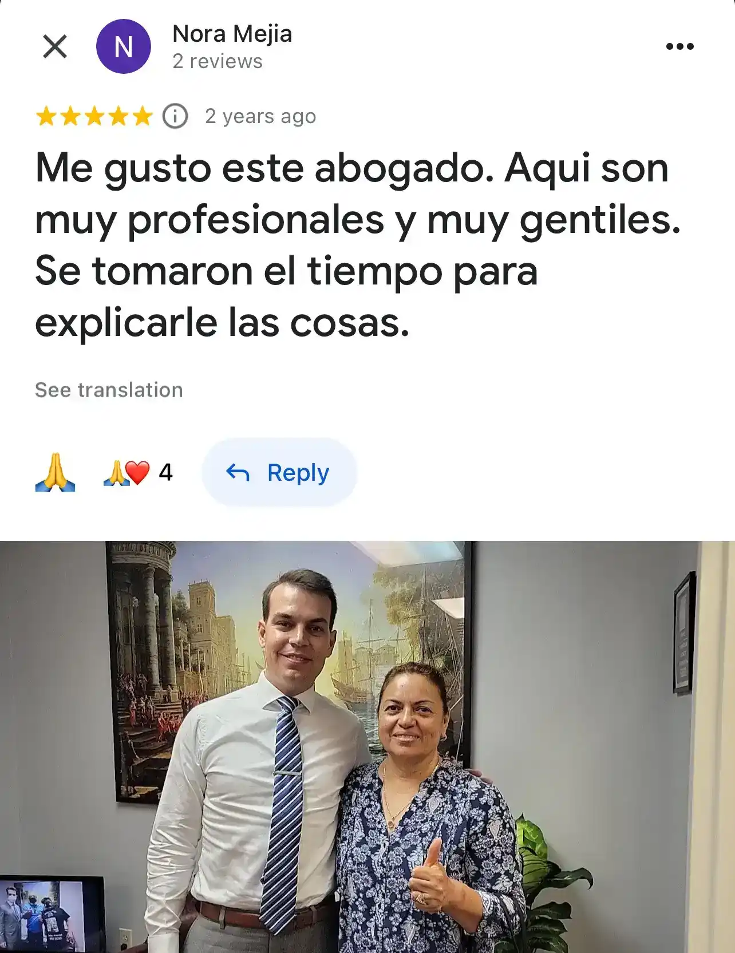Viewport: 735px width, 953px height.
Task: Tap the purple N profile avatar
Action: click(124, 46)
